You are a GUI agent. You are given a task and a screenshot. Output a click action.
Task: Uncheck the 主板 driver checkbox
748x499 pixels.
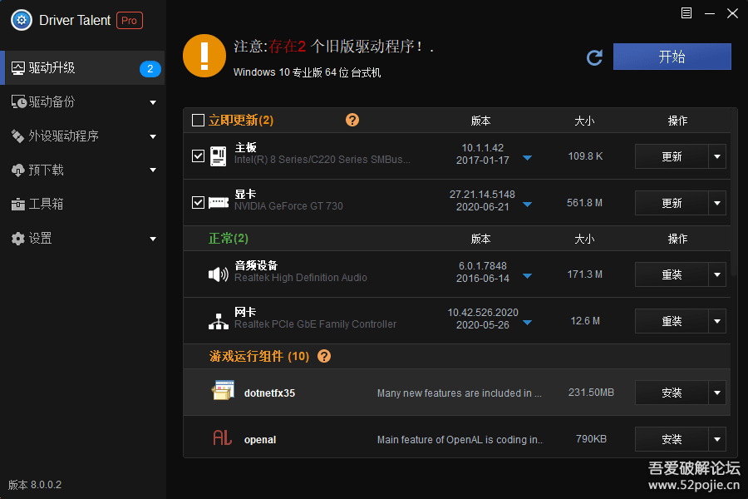tap(198, 156)
